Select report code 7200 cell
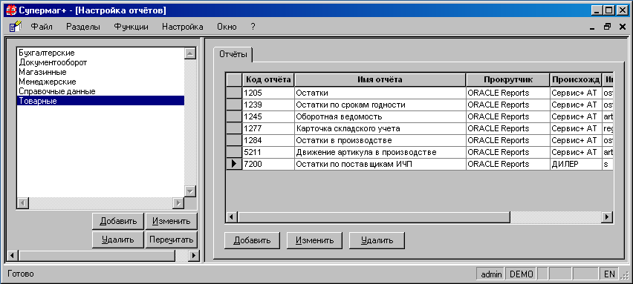This screenshot has width=633, height=284. tap(268, 165)
